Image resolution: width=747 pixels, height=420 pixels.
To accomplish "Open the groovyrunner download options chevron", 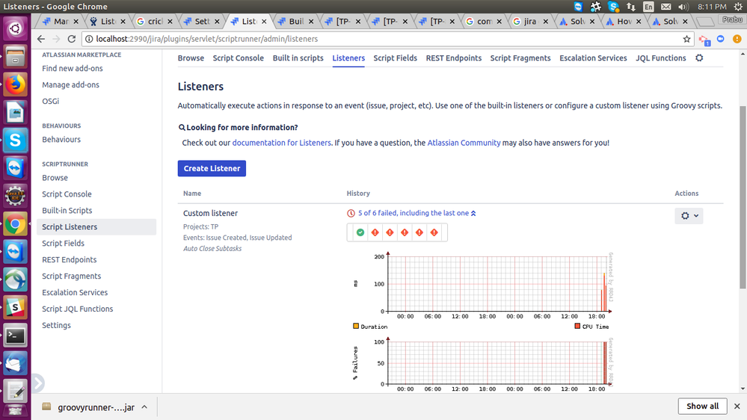I will [144, 407].
